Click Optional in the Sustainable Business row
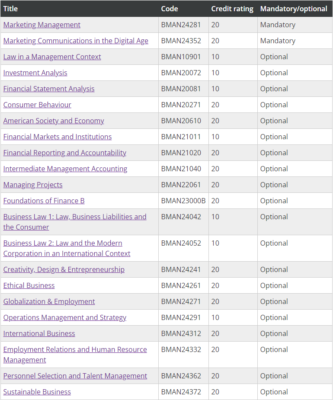The height and width of the screenshot is (400, 333). 274,392
